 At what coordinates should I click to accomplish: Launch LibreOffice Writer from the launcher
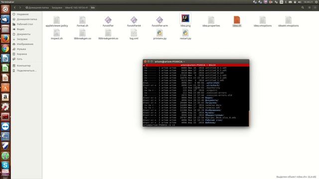tap(5, 58)
